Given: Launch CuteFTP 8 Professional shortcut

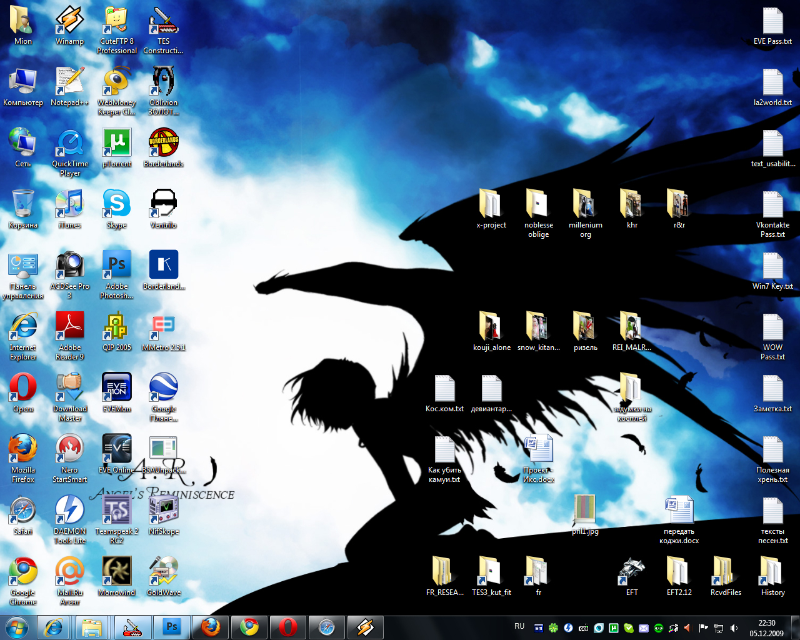Looking at the screenshot, I should click(117, 29).
